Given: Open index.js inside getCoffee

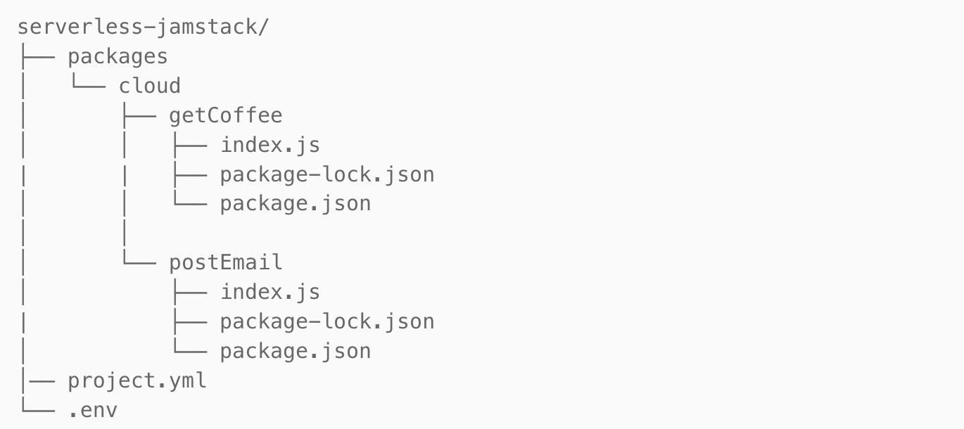Looking at the screenshot, I should (270, 145).
